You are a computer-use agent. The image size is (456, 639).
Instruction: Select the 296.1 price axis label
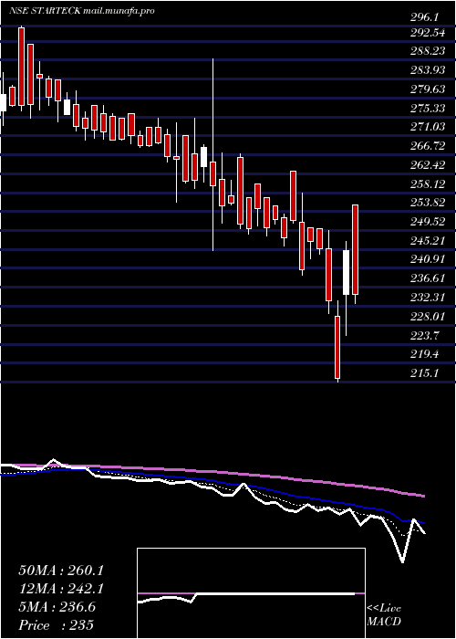click(x=424, y=17)
